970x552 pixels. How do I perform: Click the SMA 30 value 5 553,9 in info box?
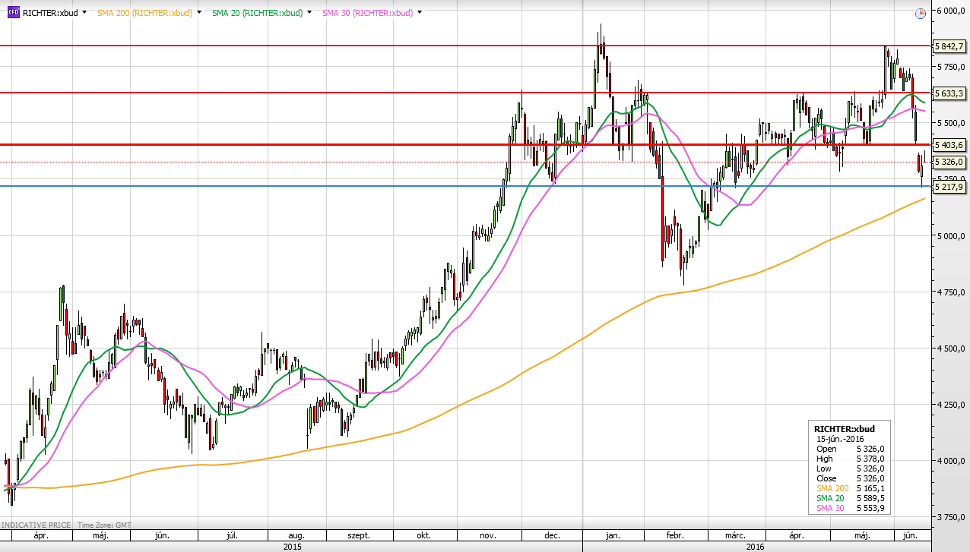(x=870, y=508)
